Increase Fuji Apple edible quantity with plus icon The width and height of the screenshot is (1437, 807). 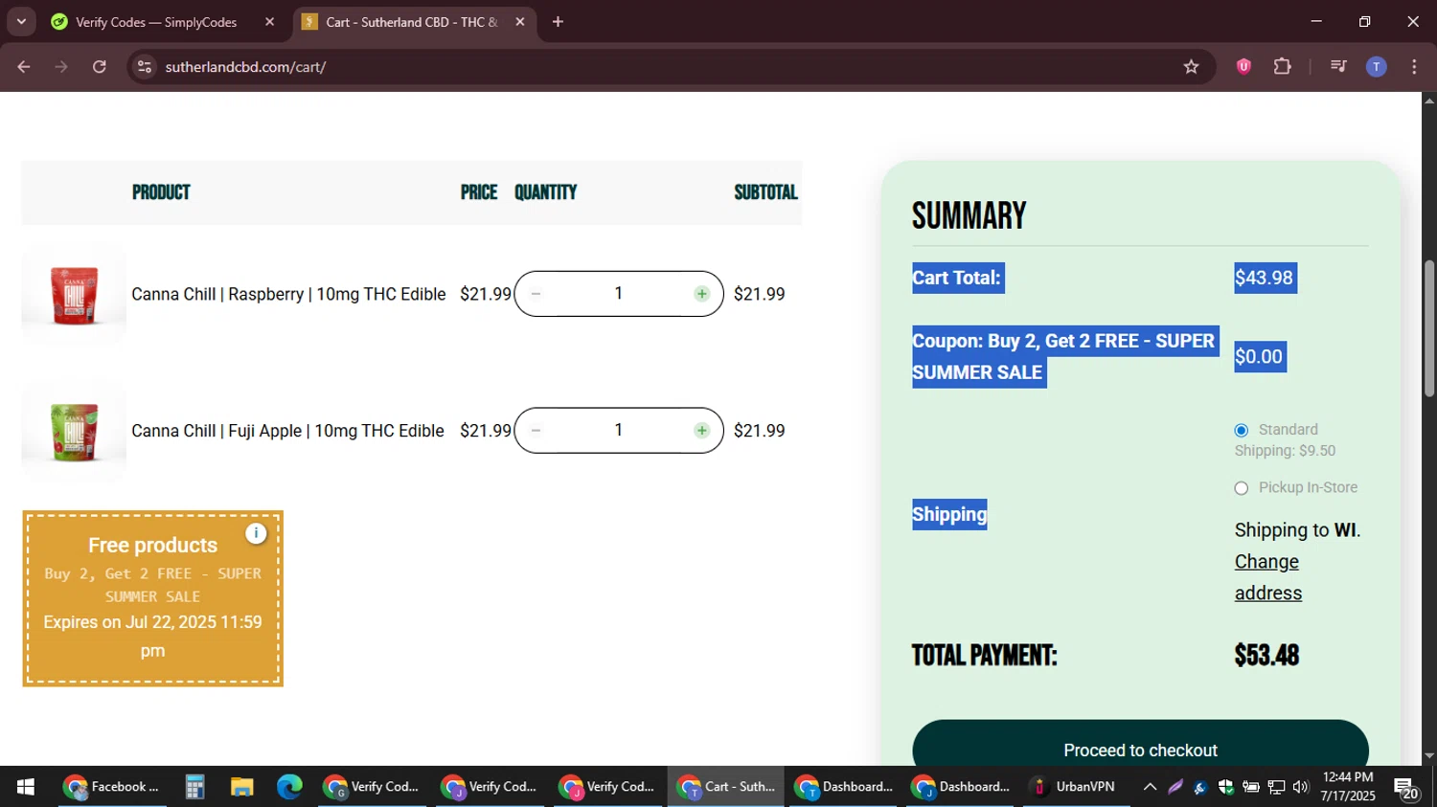[x=702, y=431]
